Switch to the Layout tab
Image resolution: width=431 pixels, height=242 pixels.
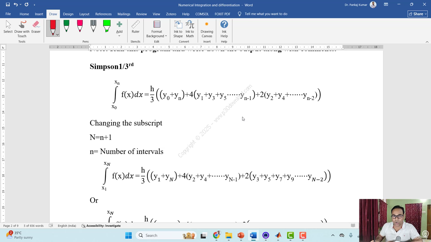[x=84, y=14]
